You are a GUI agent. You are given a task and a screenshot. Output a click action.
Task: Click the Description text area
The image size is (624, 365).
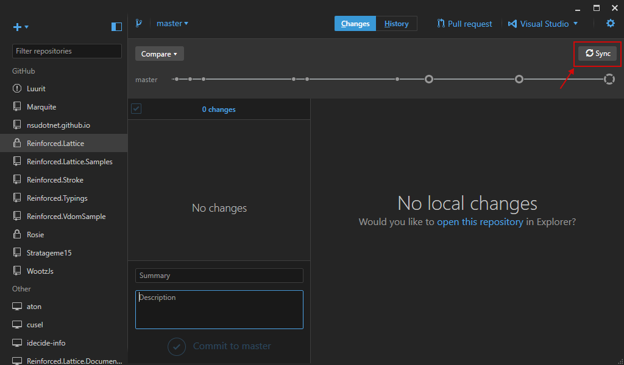pos(219,310)
